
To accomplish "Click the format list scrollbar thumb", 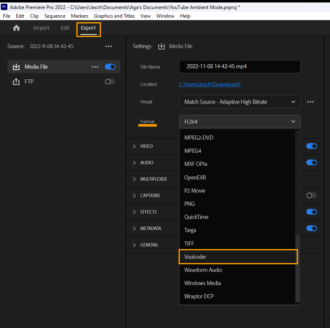I will pos(298,269).
